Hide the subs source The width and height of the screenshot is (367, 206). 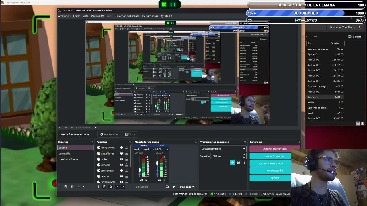(122, 159)
